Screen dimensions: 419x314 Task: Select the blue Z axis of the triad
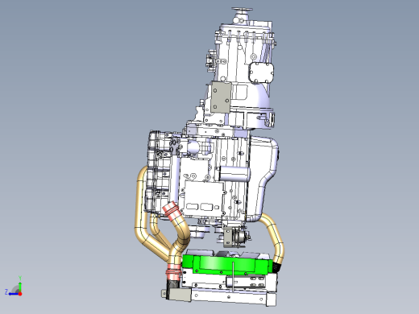pos(13,294)
